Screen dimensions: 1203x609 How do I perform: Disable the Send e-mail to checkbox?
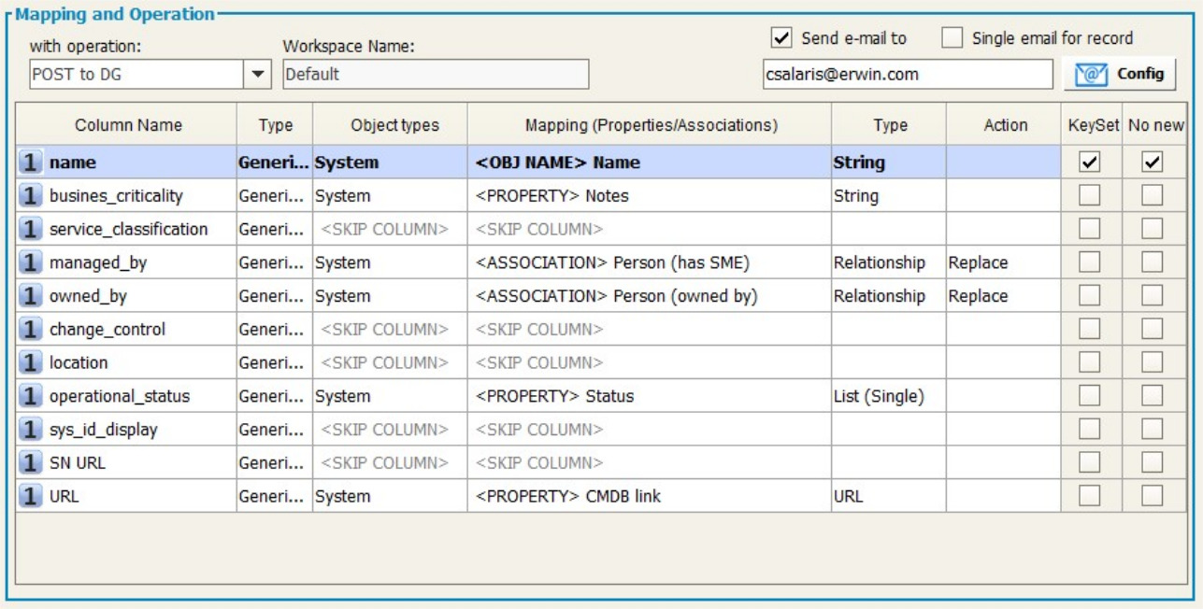pyautogui.click(x=781, y=38)
